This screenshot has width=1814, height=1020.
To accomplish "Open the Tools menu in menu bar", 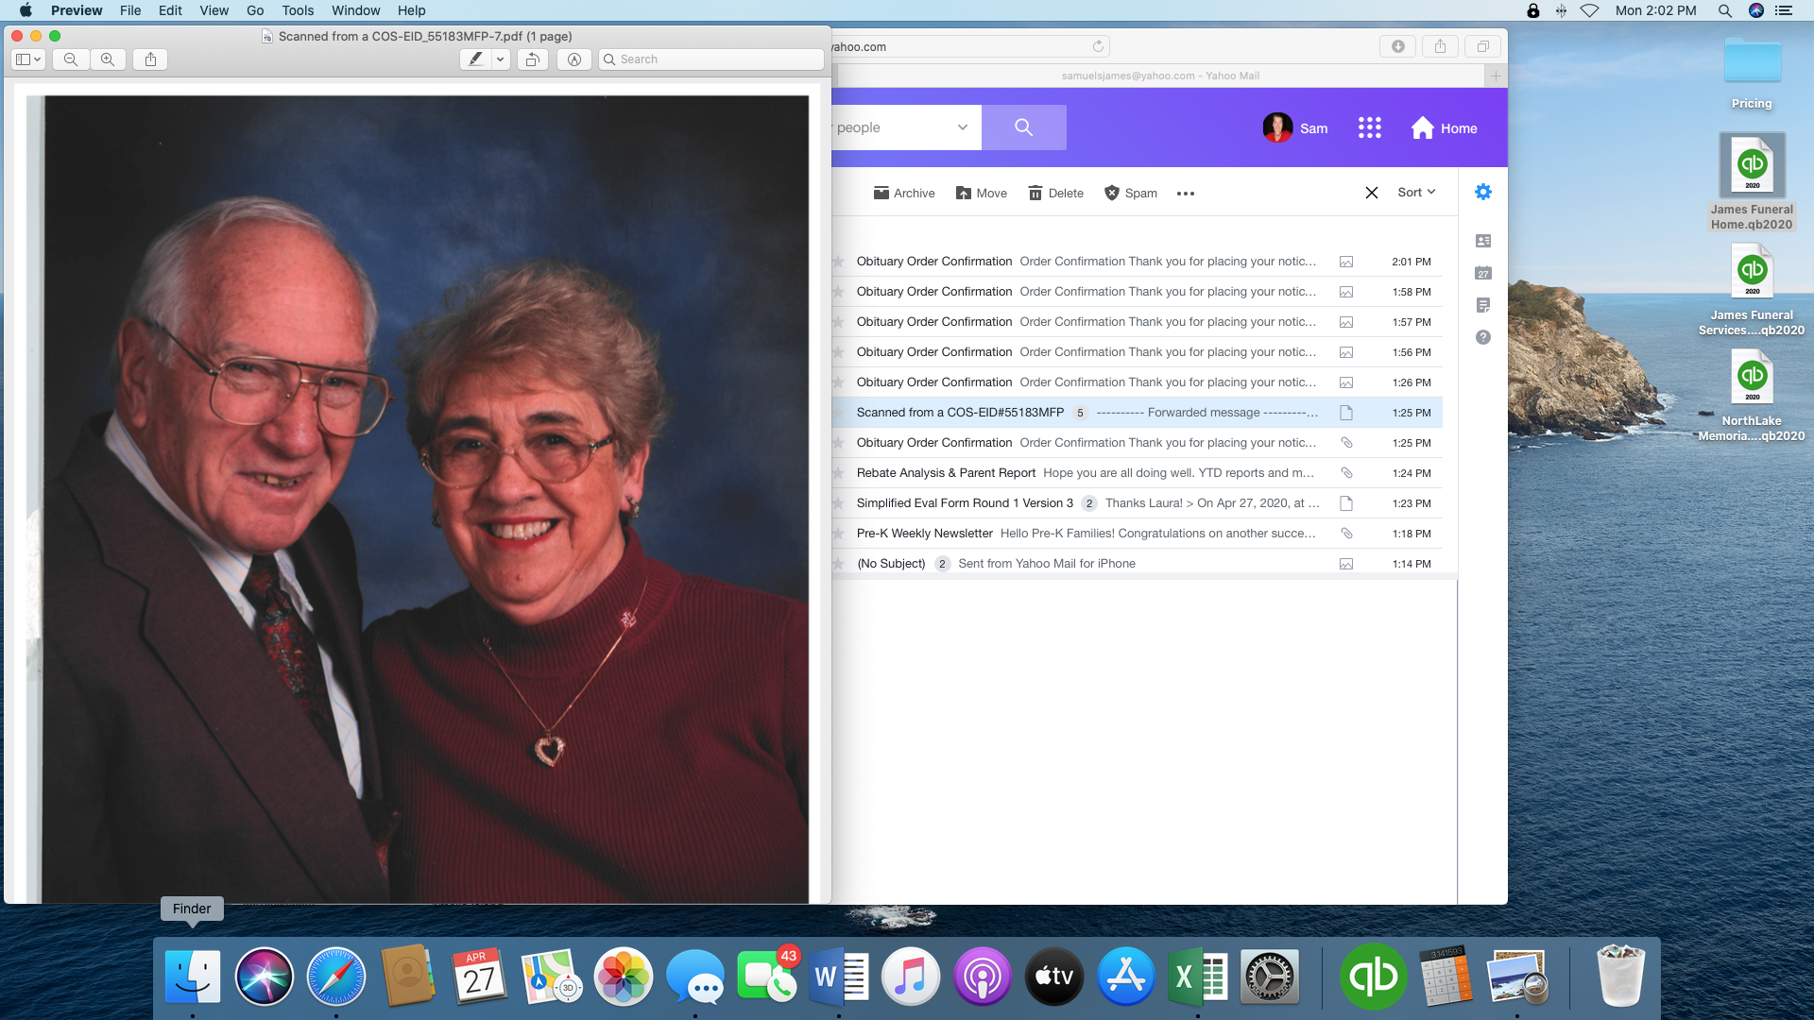I will (x=297, y=10).
